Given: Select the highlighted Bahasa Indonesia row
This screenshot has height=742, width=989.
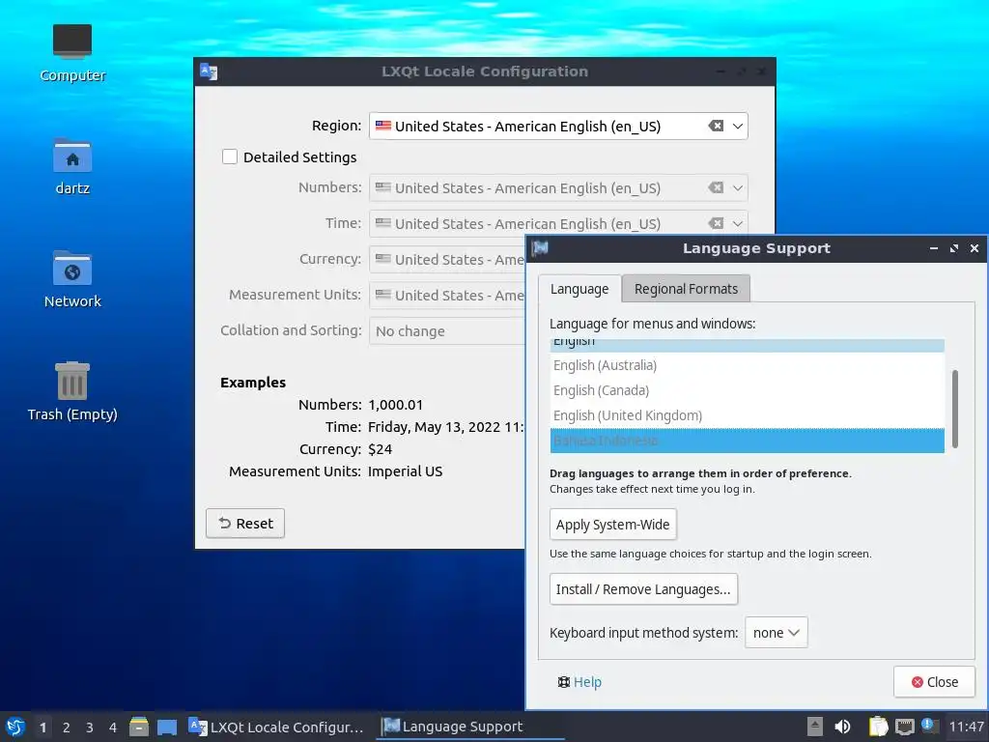Looking at the screenshot, I should click(747, 441).
